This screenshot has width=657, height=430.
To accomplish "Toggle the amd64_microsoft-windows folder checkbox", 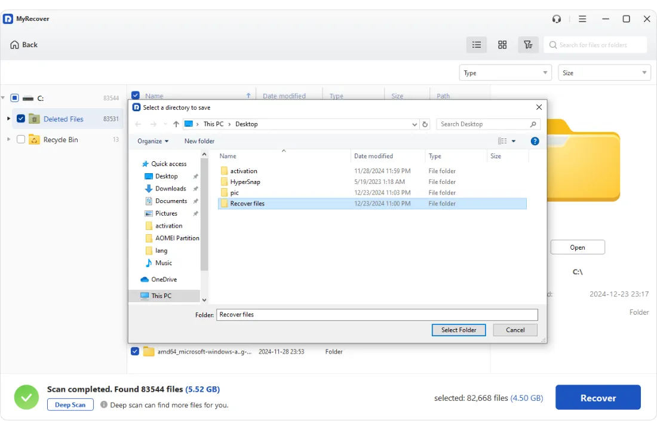I will (135, 352).
